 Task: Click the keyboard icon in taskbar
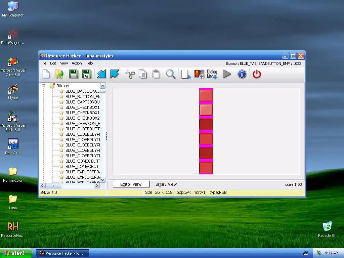[x=306, y=253]
